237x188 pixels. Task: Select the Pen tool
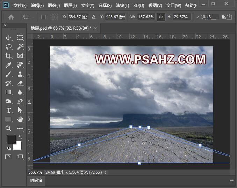click(x=20, y=101)
